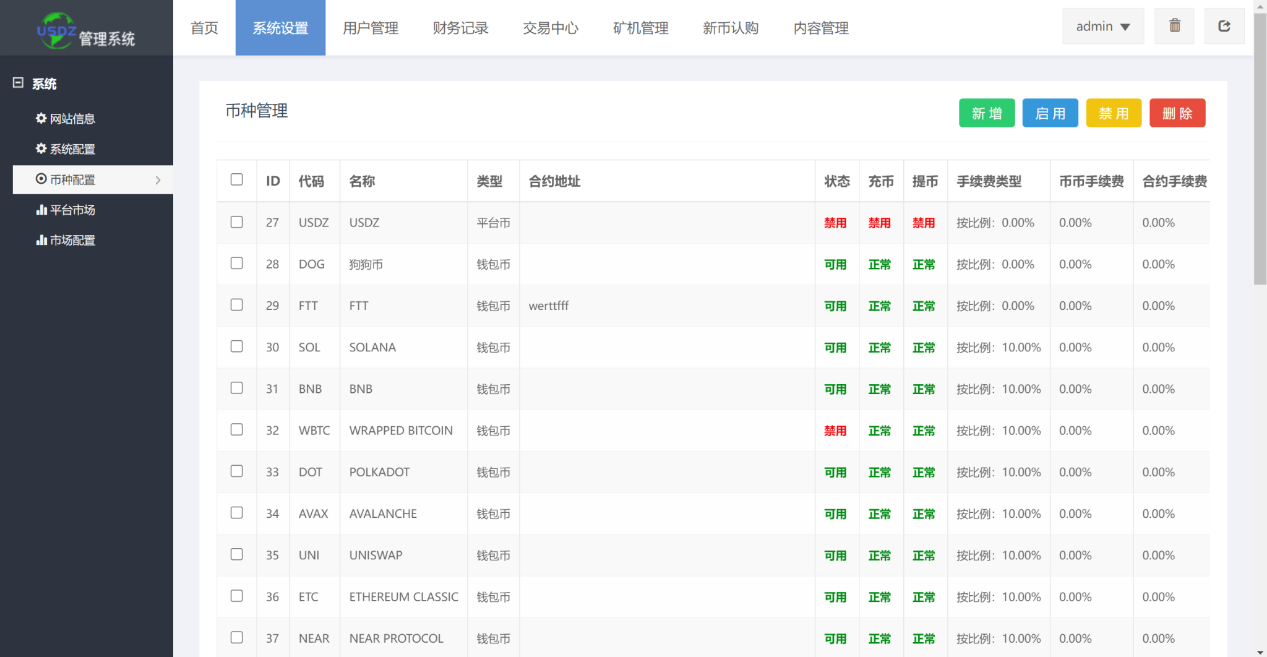Click the trash can icon in header
The height and width of the screenshot is (657, 1267).
[1174, 26]
